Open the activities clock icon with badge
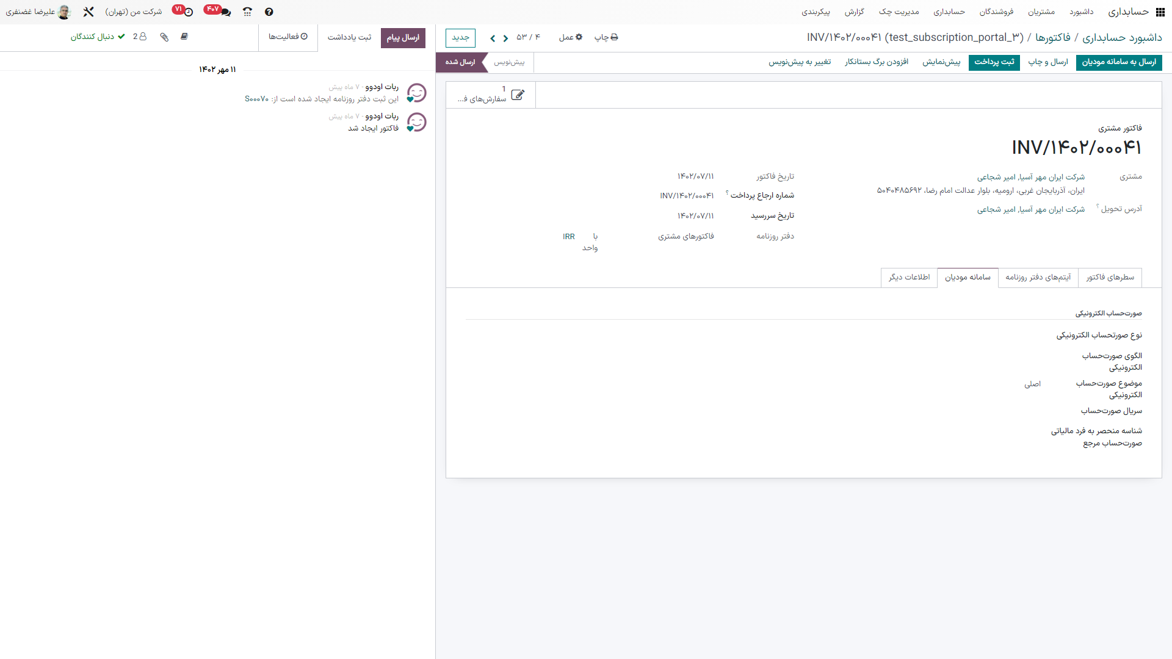The height and width of the screenshot is (659, 1172). [188, 12]
